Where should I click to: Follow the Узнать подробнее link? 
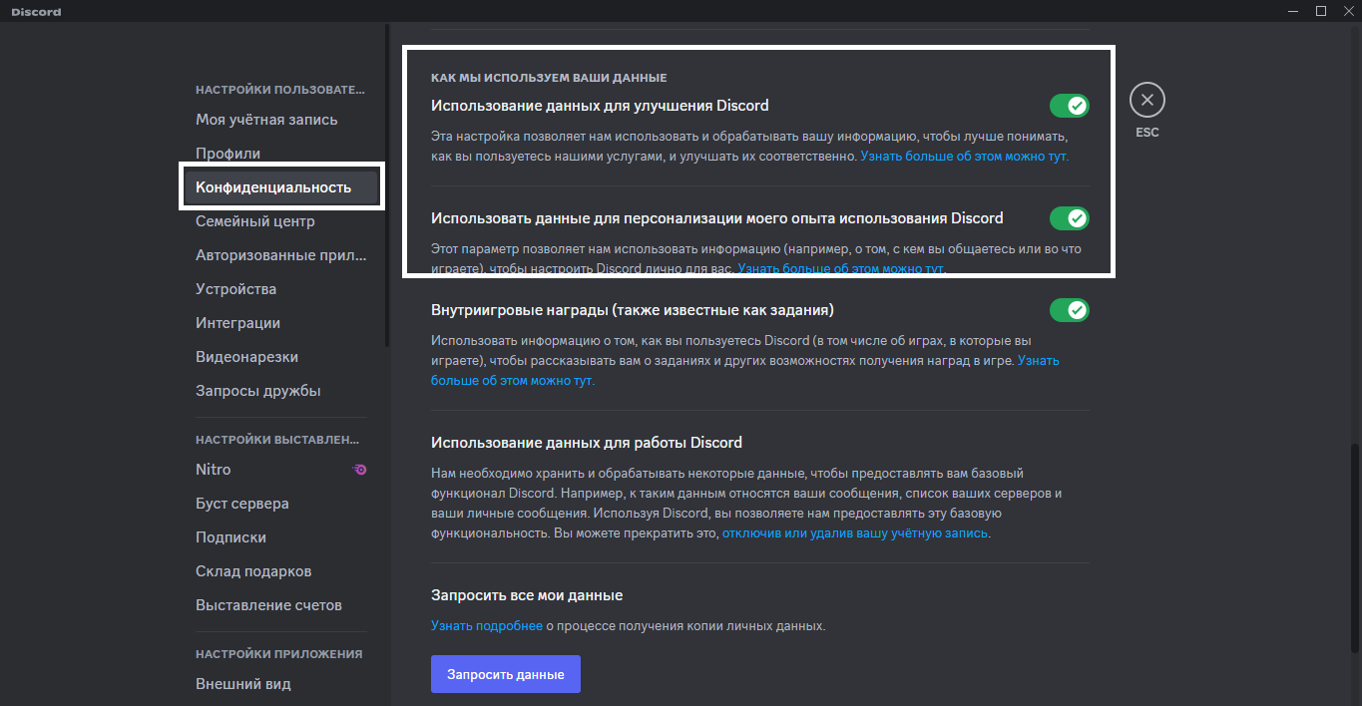[487, 626]
